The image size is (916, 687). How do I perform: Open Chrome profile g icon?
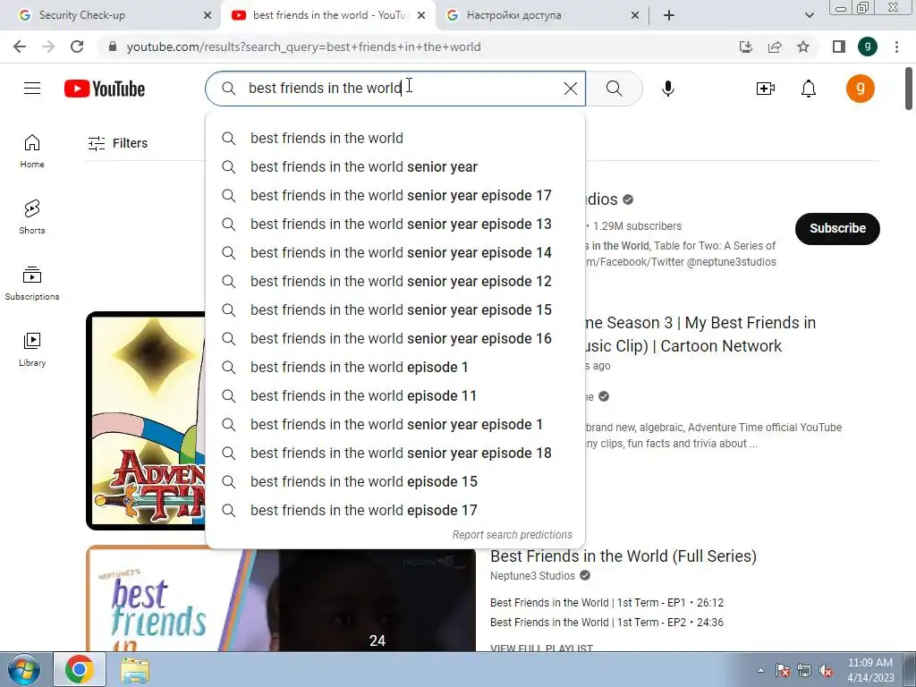click(868, 47)
